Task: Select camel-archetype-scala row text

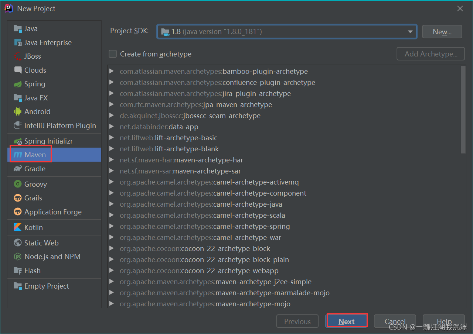Action: pyautogui.click(x=203, y=215)
